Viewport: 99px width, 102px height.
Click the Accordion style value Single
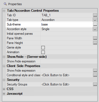click(45, 29)
